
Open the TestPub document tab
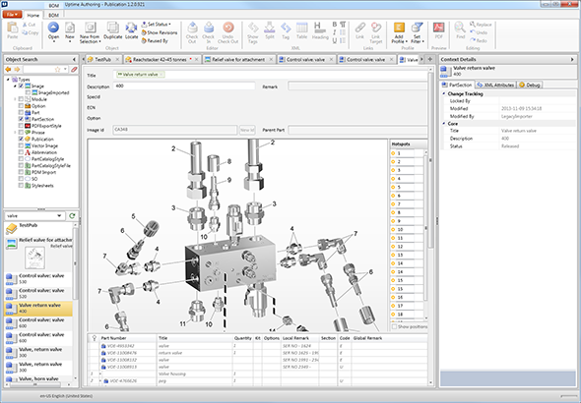[103, 59]
